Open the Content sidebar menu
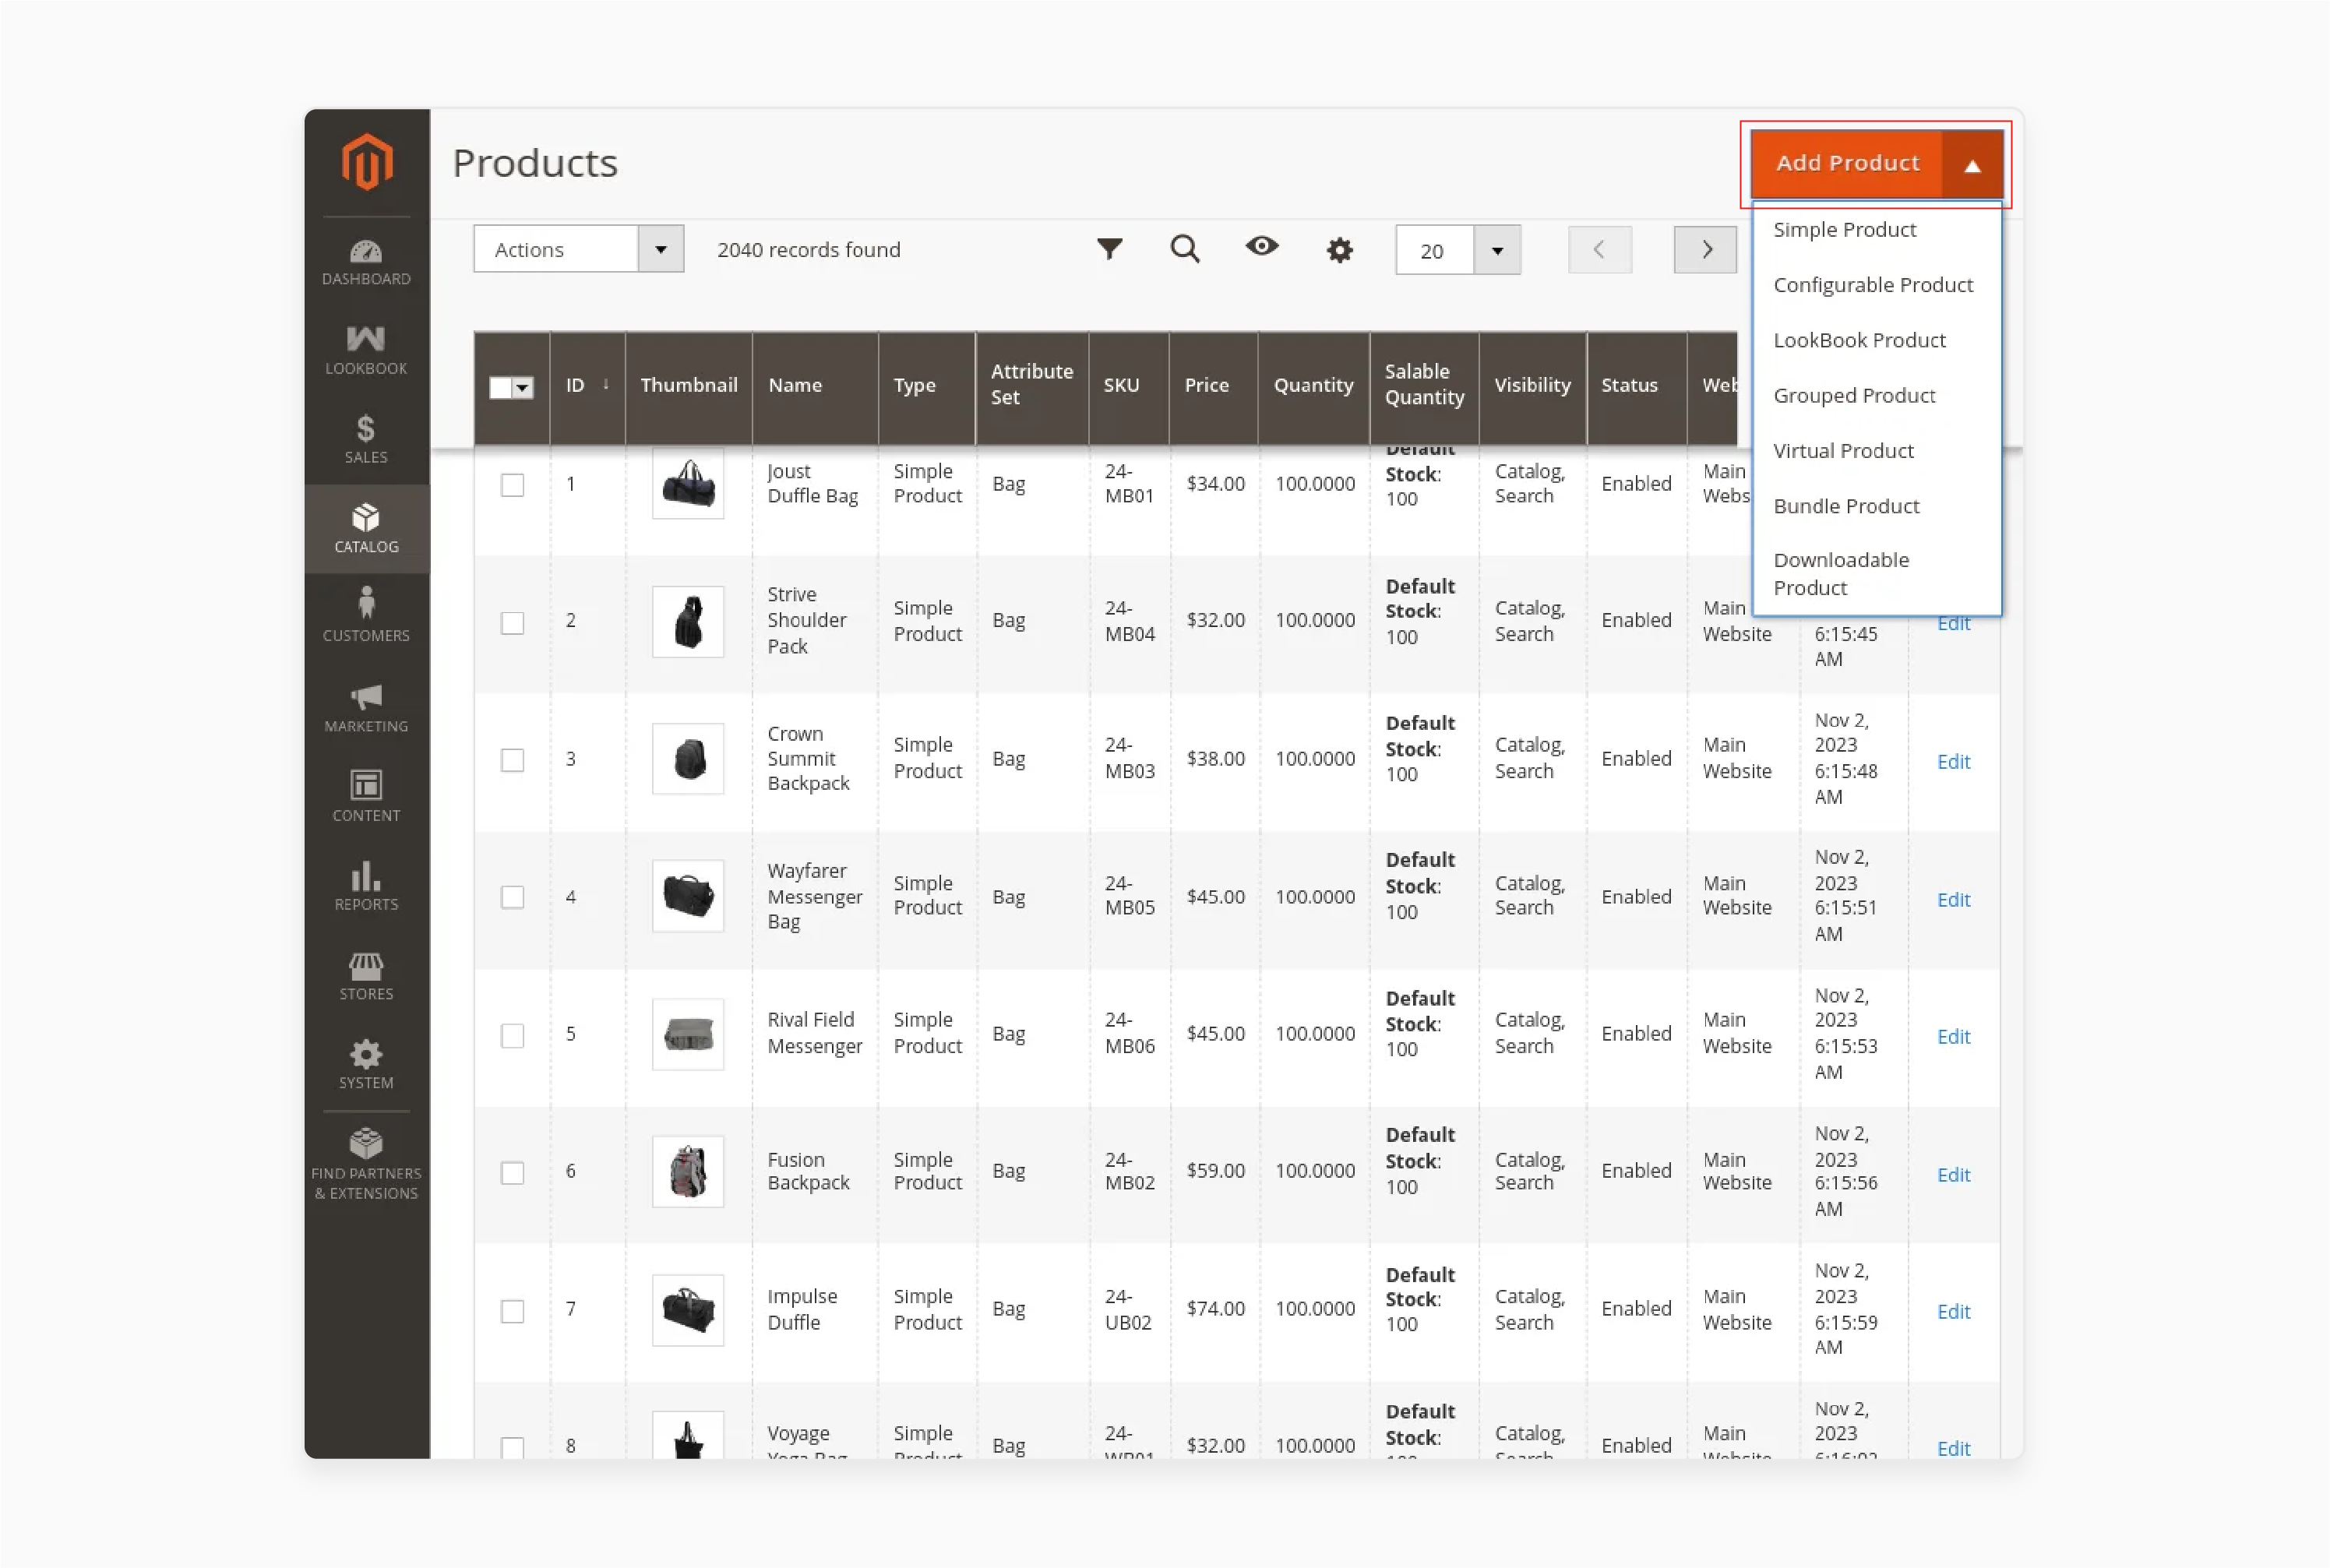 tap(366, 797)
